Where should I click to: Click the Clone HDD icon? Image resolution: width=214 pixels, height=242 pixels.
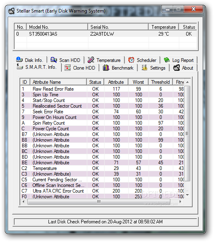67,68
